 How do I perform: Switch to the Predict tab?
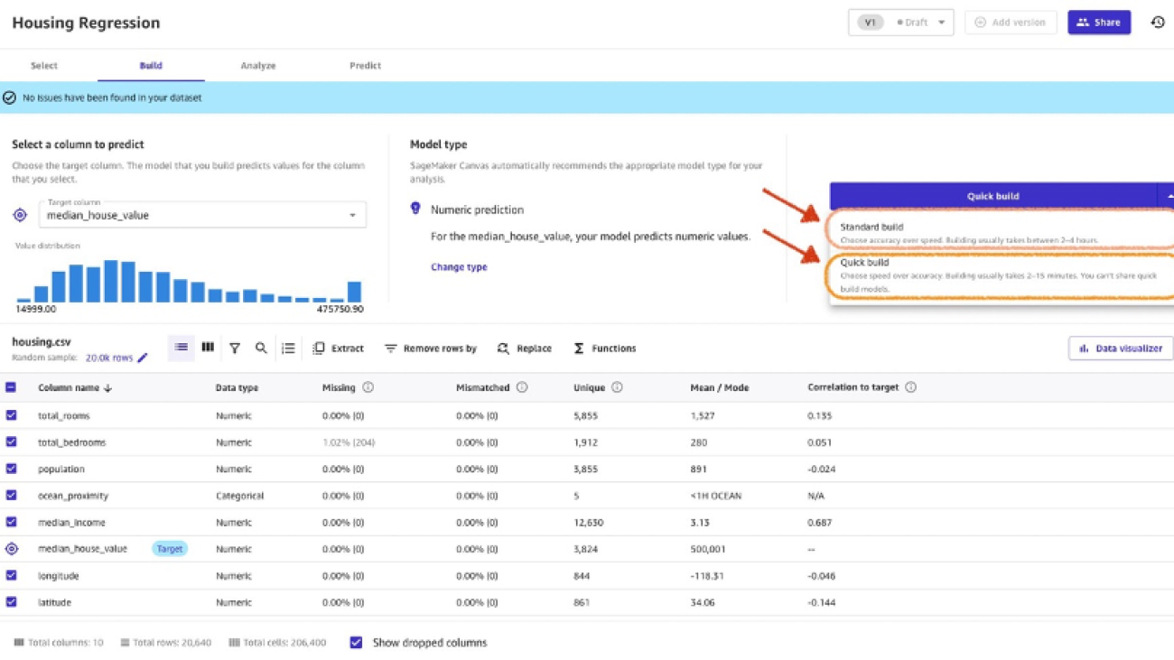coord(365,66)
